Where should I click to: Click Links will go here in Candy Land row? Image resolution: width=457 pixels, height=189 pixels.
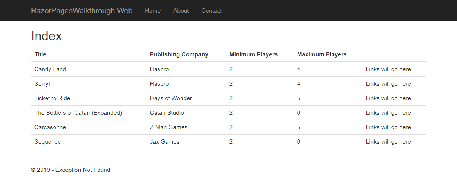[x=388, y=69]
